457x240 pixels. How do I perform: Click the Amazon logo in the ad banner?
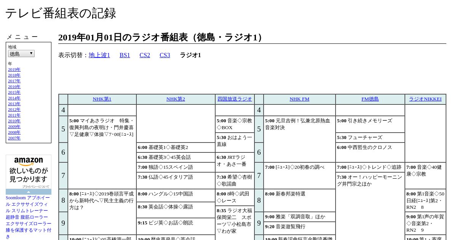tap(29, 162)
